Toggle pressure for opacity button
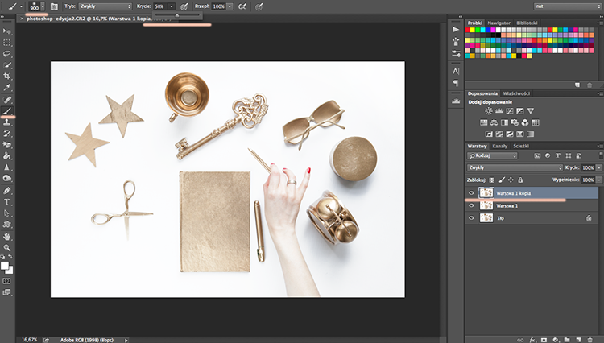This screenshot has width=604, height=343. click(184, 6)
